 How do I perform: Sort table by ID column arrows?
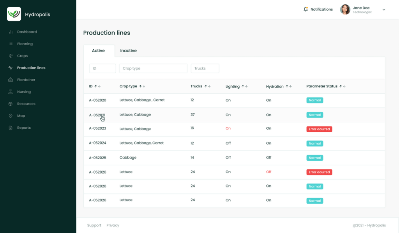(x=97, y=86)
